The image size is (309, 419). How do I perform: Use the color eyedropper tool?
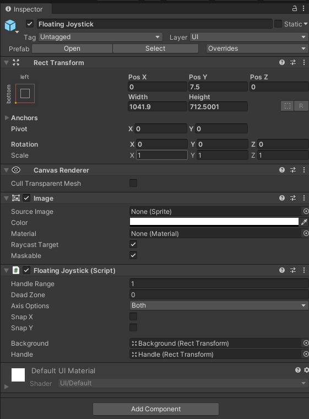tap(304, 222)
